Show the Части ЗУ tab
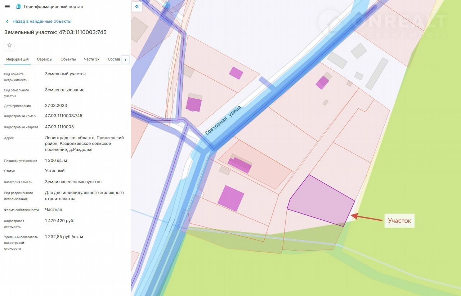The width and height of the screenshot is (461, 296). (91, 59)
